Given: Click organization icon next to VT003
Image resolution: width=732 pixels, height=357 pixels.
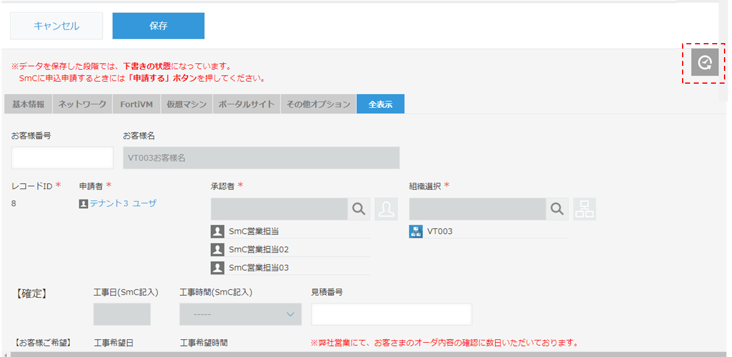Looking at the screenshot, I should pyautogui.click(x=416, y=231).
